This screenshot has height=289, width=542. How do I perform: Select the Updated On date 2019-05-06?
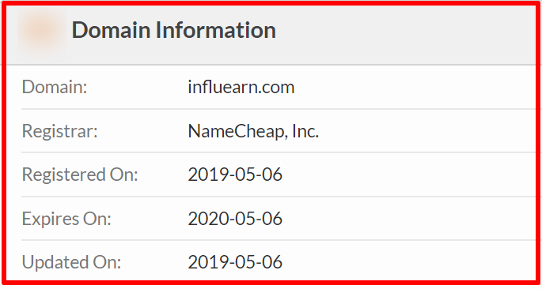point(235,262)
